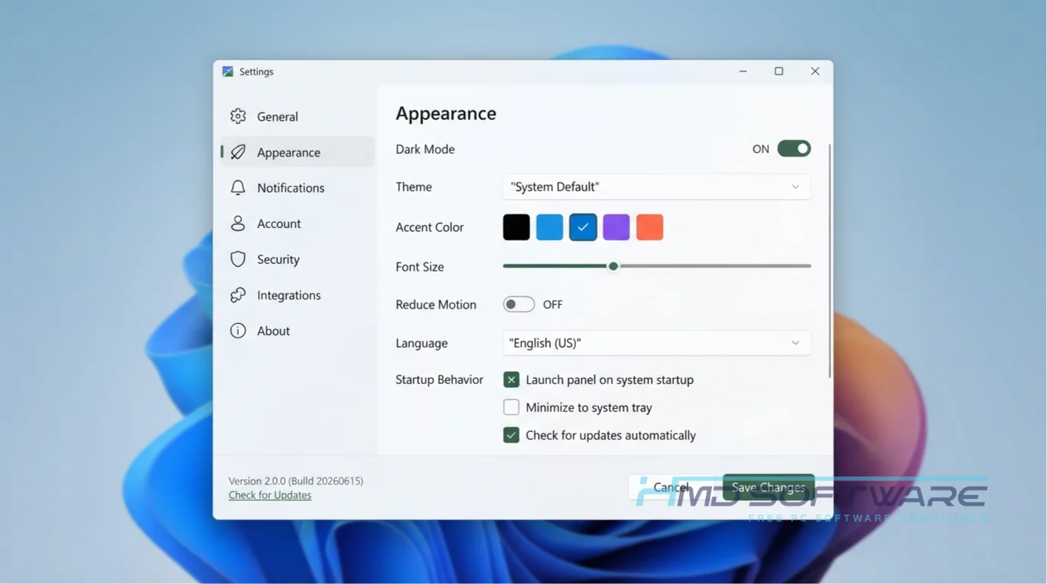
Task: Open the Language dropdown
Action: pos(657,343)
